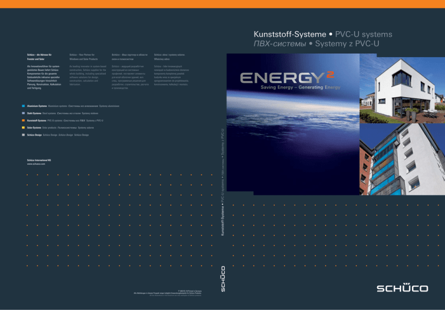Click the Earth atmosphere image
This screenshot has width=445, height=310.
tap(293, 139)
